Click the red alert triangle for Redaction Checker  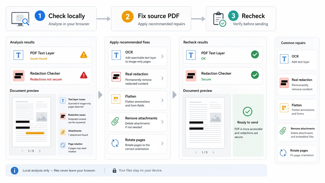pos(84,75)
